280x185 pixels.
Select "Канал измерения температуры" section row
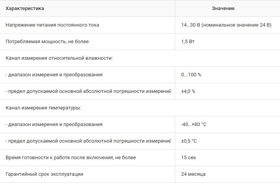(43, 108)
